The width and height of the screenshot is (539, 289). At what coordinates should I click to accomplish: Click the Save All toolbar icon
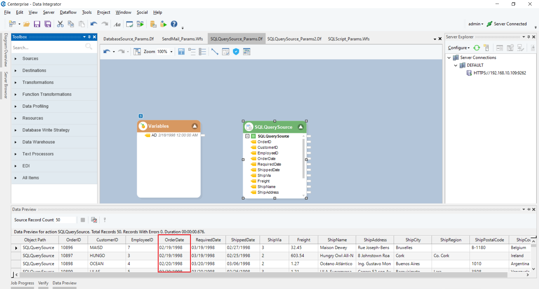[x=48, y=24]
